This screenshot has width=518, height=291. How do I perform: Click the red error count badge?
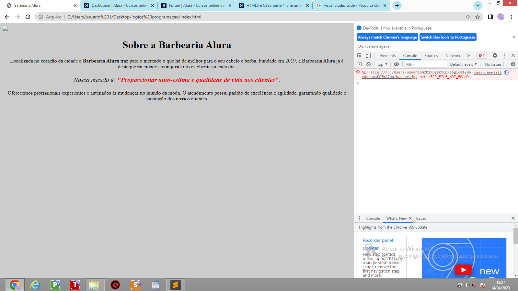(x=482, y=55)
